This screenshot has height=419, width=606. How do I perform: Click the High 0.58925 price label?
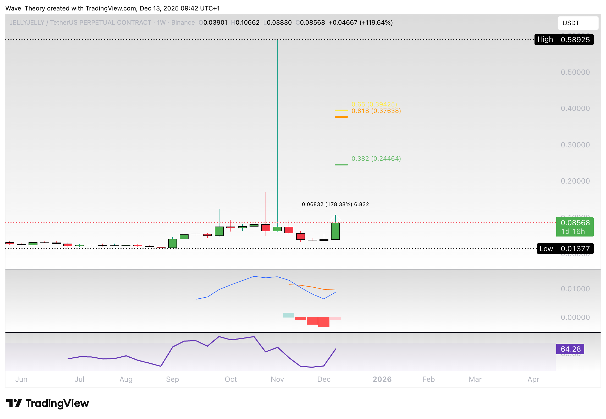coord(564,40)
